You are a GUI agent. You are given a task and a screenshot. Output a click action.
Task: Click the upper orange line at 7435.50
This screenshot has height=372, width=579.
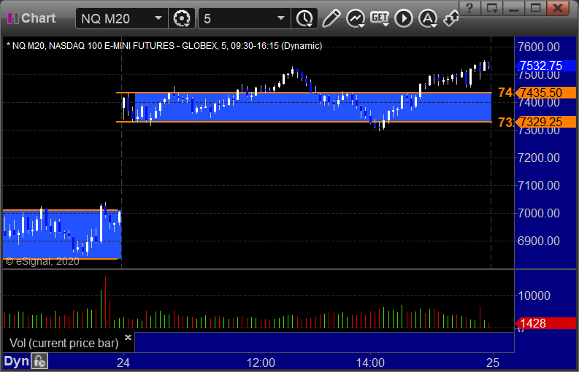point(304,93)
